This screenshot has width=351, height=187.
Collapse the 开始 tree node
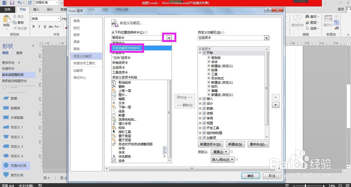click(x=200, y=53)
